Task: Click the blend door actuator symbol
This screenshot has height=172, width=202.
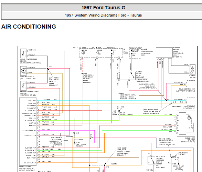Action: 186,124
